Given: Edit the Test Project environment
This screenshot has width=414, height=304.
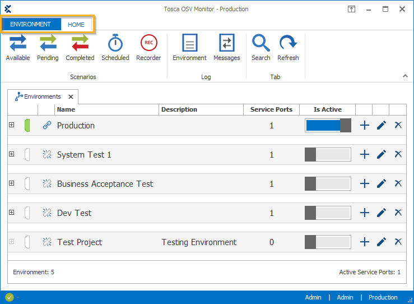Looking at the screenshot, I should click(x=382, y=242).
